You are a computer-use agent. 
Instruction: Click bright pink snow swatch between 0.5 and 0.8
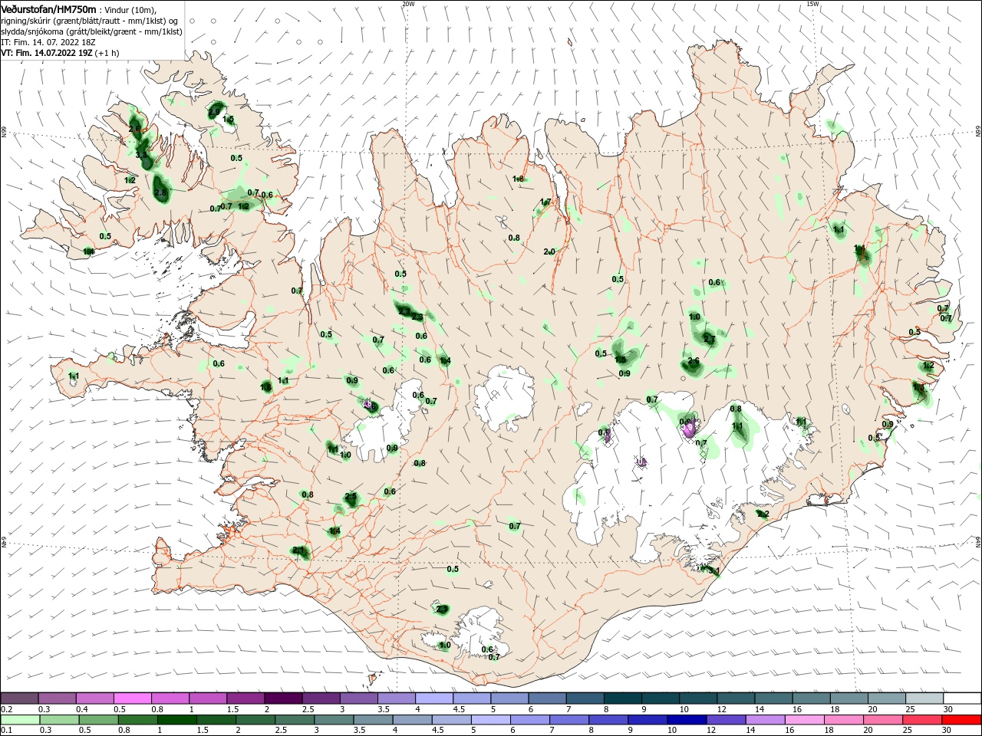pos(133,698)
